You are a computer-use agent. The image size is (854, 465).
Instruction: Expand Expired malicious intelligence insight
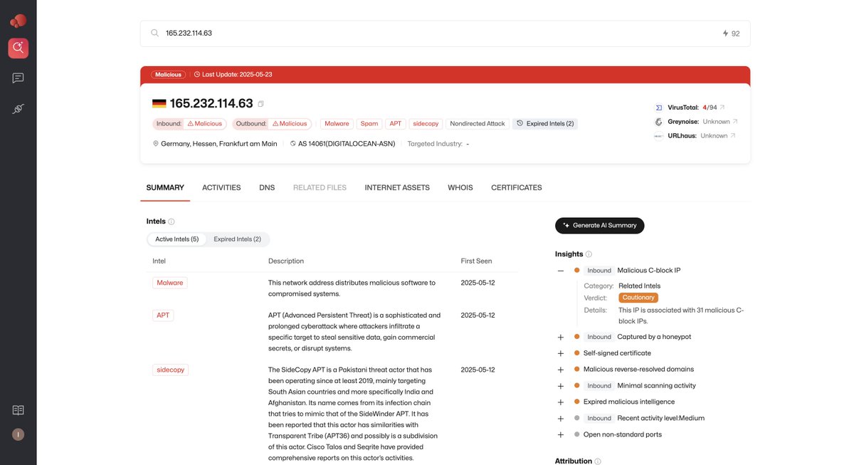click(561, 402)
